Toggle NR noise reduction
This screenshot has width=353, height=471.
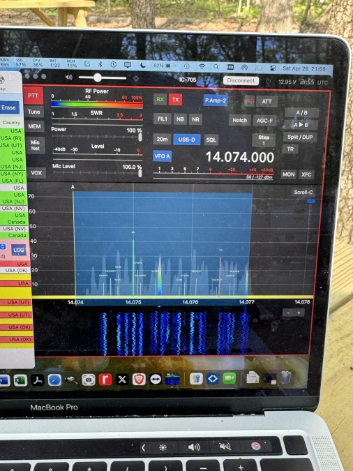coord(195,119)
